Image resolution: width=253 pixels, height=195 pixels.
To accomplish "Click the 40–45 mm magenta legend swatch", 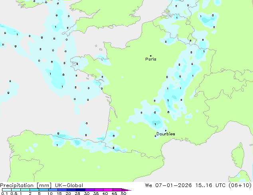I will tap(108, 190).
